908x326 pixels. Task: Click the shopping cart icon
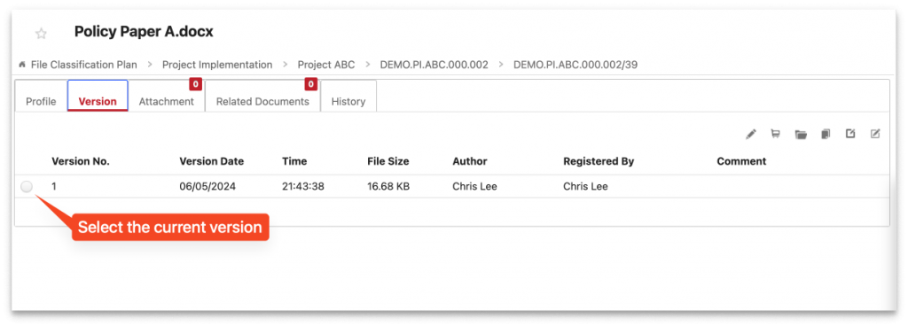775,134
